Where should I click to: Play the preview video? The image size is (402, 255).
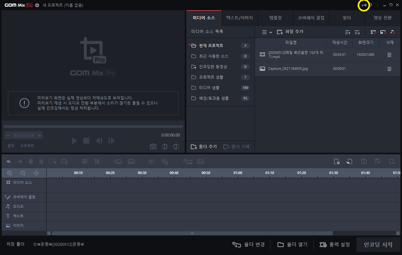74,141
